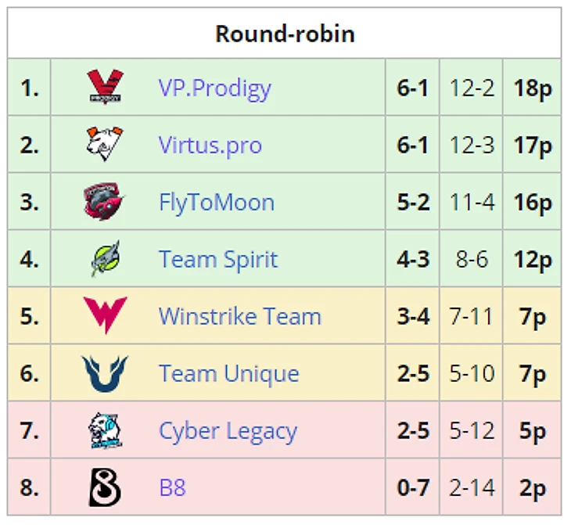
Task: Open the Team Spirit page link
Action: 217,259
